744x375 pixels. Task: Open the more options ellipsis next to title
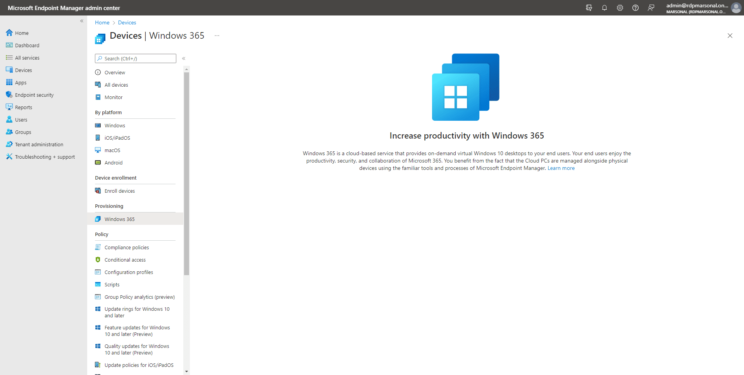tap(217, 36)
